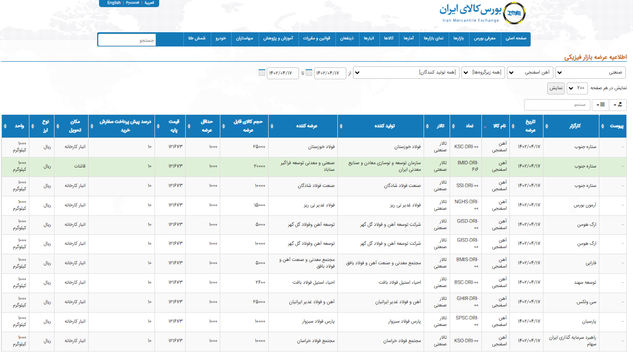Click symbol BMIS-DRI-00 cell
The image size is (633, 352).
click(466, 263)
